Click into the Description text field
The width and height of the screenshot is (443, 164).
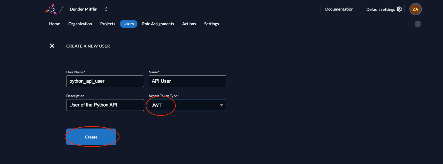(105, 105)
